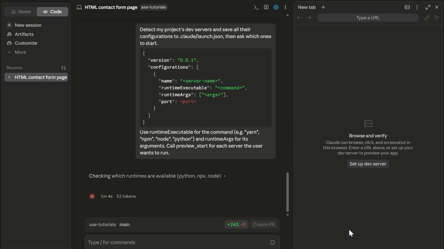Open the Recents filter settings icon

pyautogui.click(x=64, y=68)
